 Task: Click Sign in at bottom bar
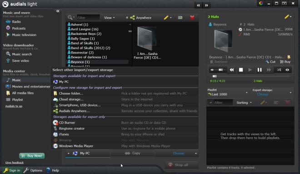[x=12, y=170]
